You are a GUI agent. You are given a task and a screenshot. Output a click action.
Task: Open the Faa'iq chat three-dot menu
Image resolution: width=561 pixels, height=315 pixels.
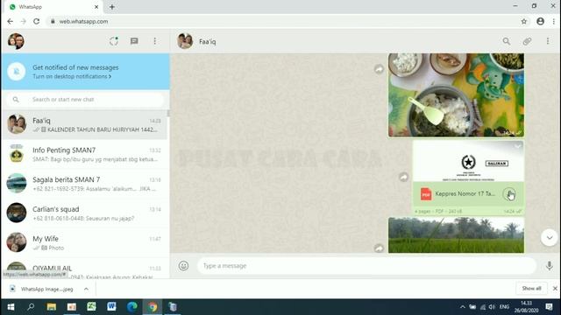(x=548, y=41)
